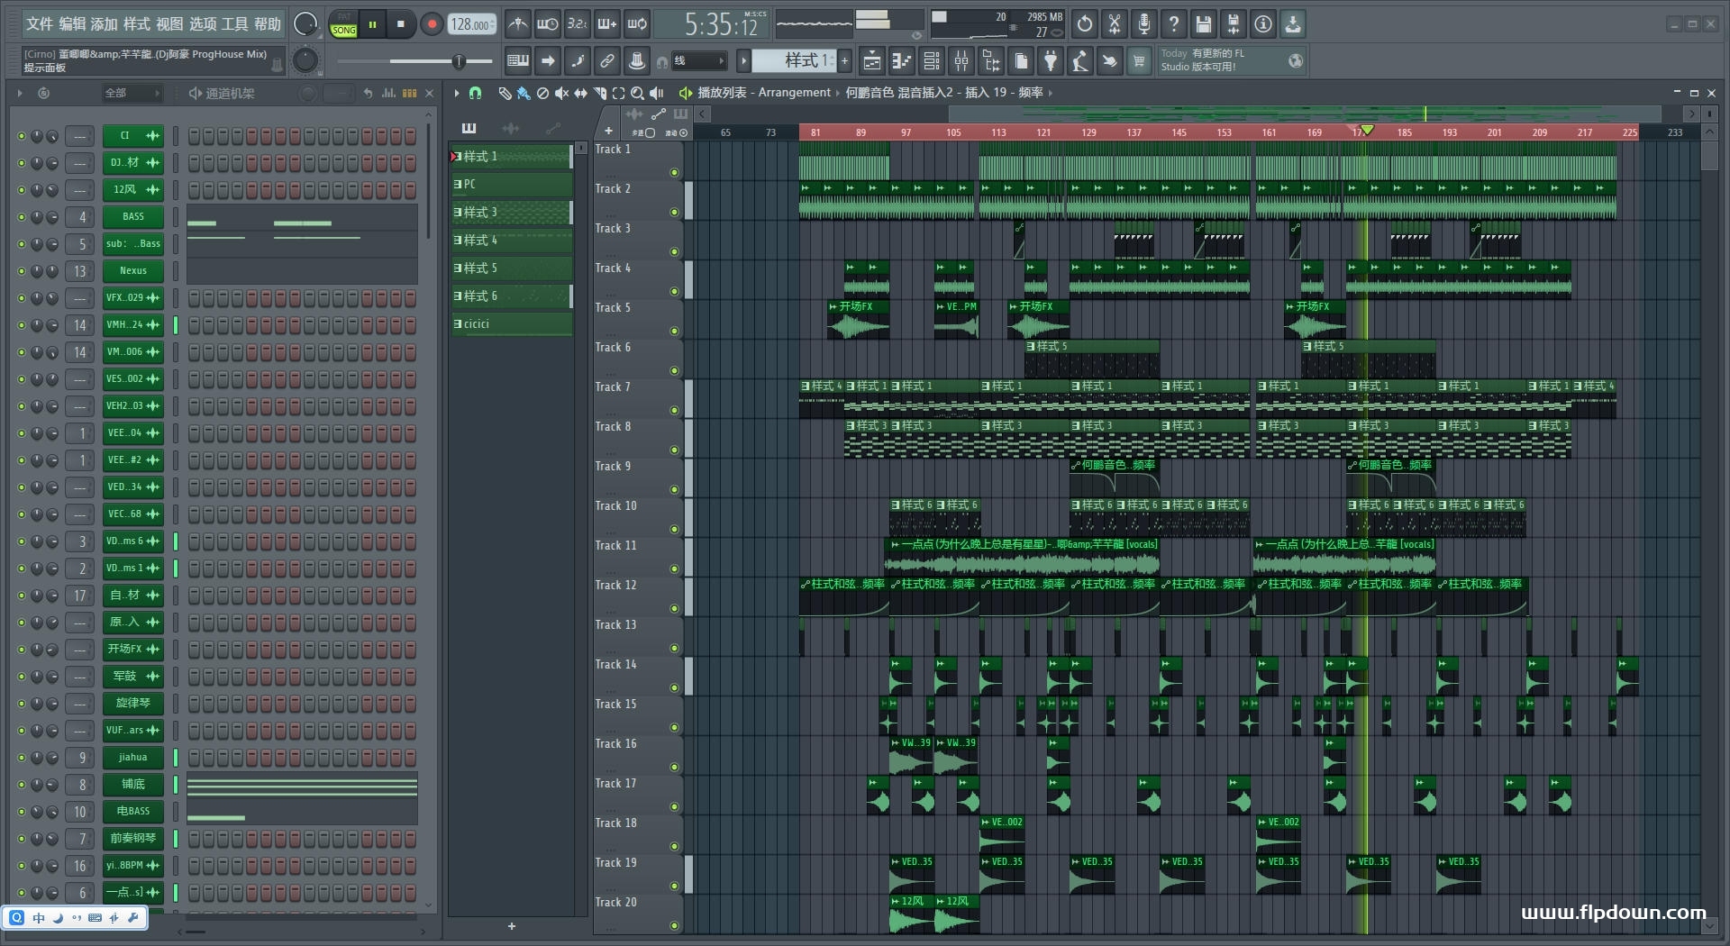This screenshot has width=1730, height=946.
Task: Toggle mute light for the BASS channel
Action: point(22,217)
